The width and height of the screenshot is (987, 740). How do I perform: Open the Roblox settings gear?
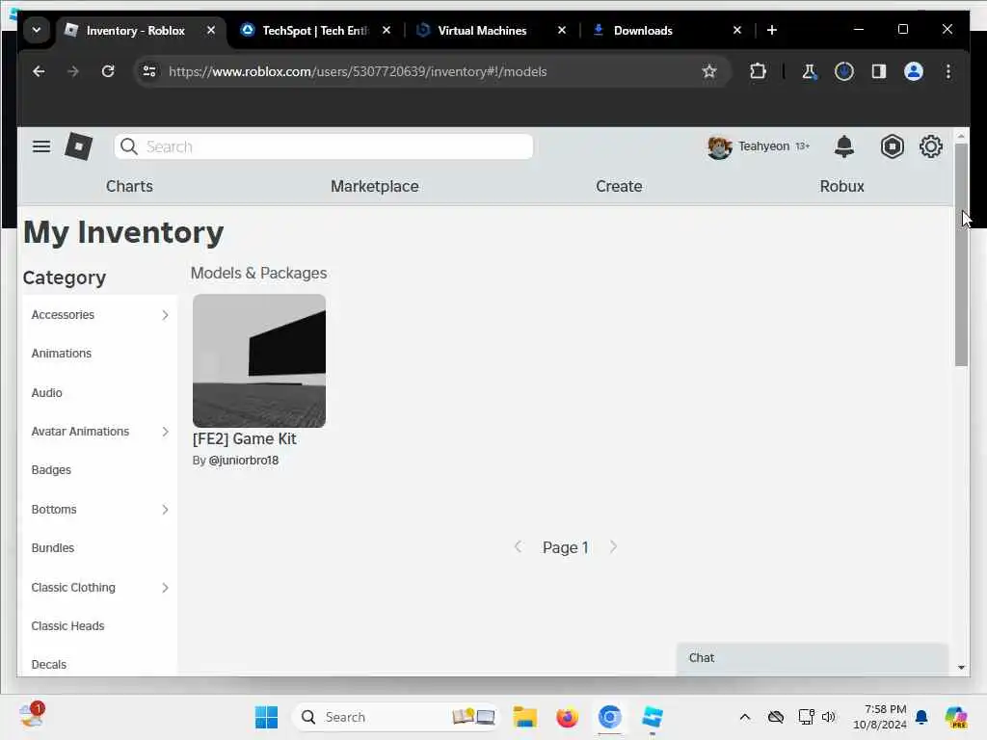point(931,146)
